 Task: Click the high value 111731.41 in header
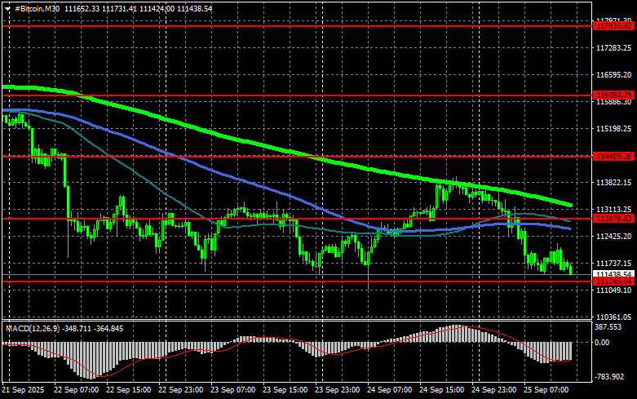119,8
